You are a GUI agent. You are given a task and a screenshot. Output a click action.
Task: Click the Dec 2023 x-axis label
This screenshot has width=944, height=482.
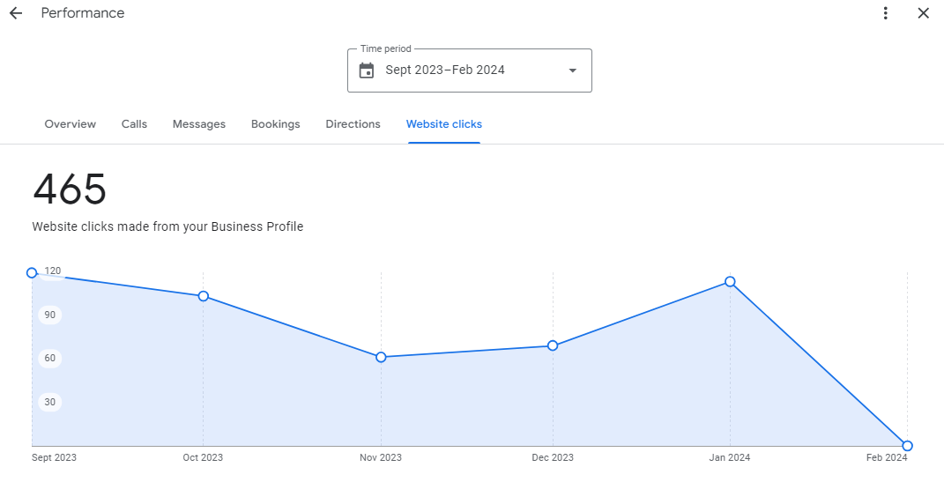click(x=553, y=457)
